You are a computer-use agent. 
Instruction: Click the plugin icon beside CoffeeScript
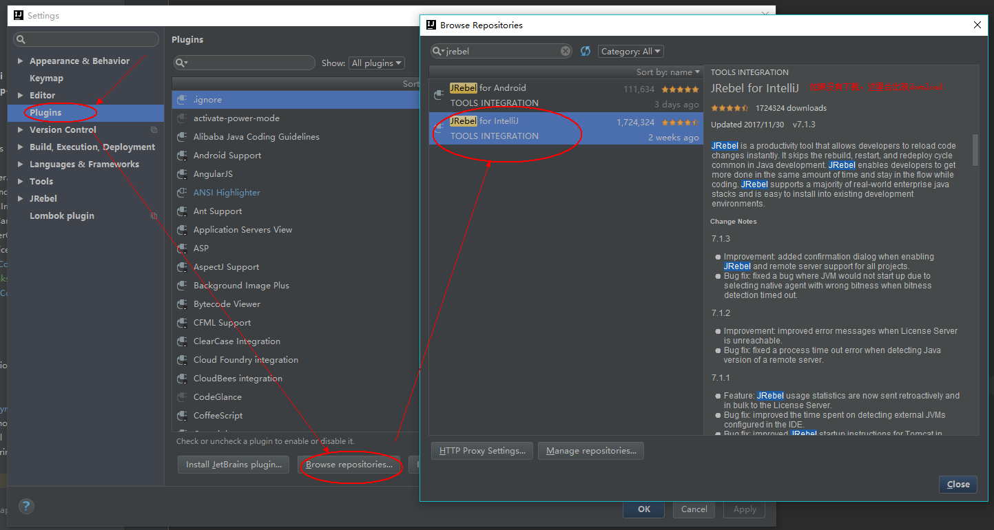click(x=182, y=416)
